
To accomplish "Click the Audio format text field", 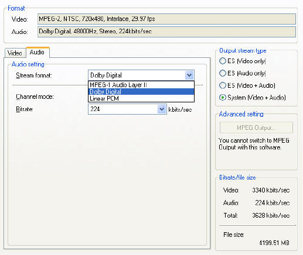I will click(166, 32).
